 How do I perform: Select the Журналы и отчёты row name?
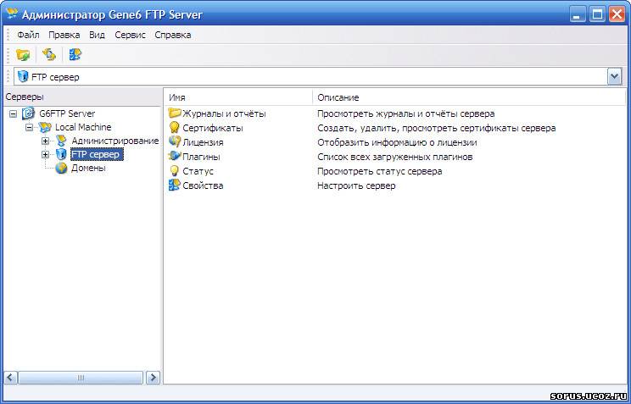click(224, 113)
